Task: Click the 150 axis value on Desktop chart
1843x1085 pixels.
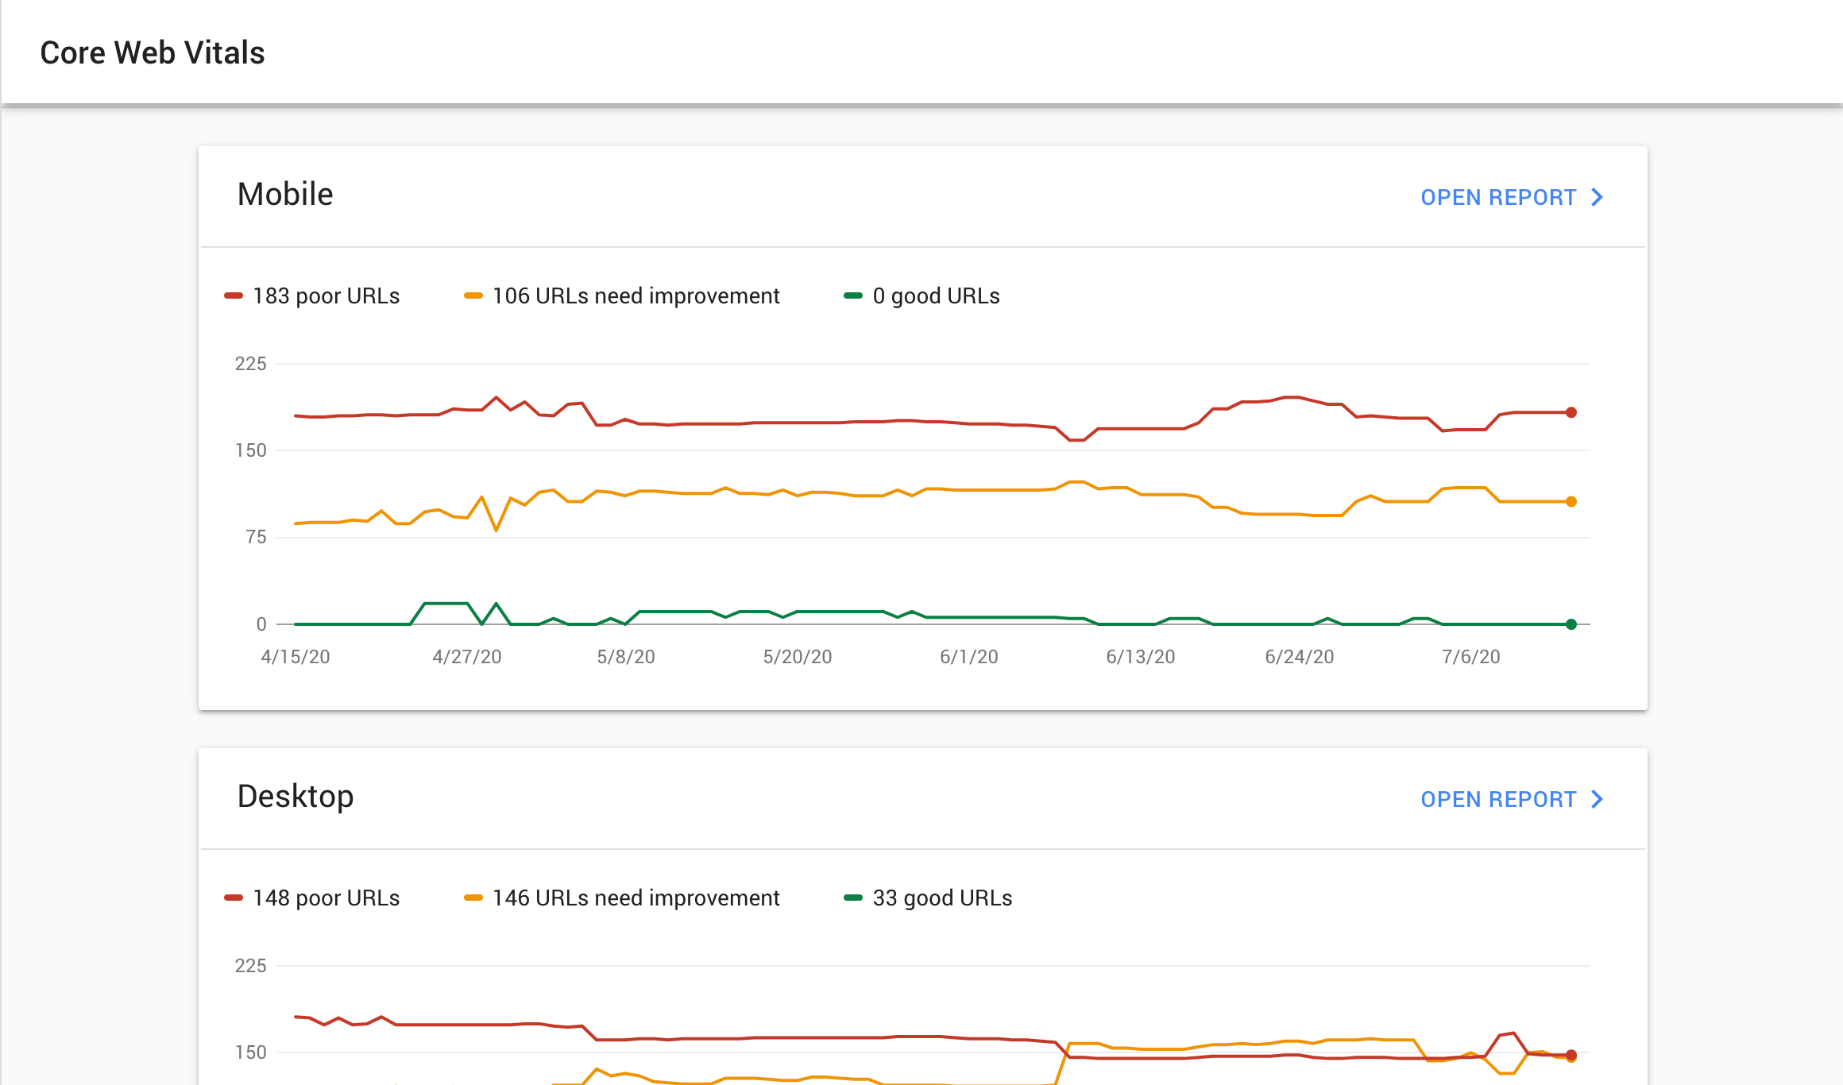Action: tap(250, 1052)
